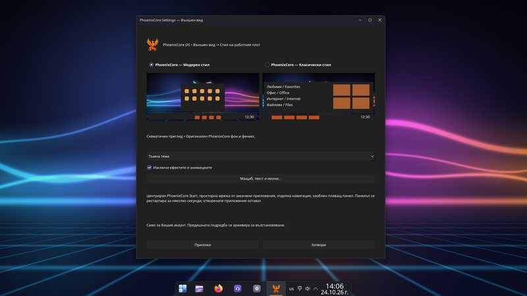Launch Firefox from the taskbar
The width and height of the screenshot is (527, 296).
point(219,289)
